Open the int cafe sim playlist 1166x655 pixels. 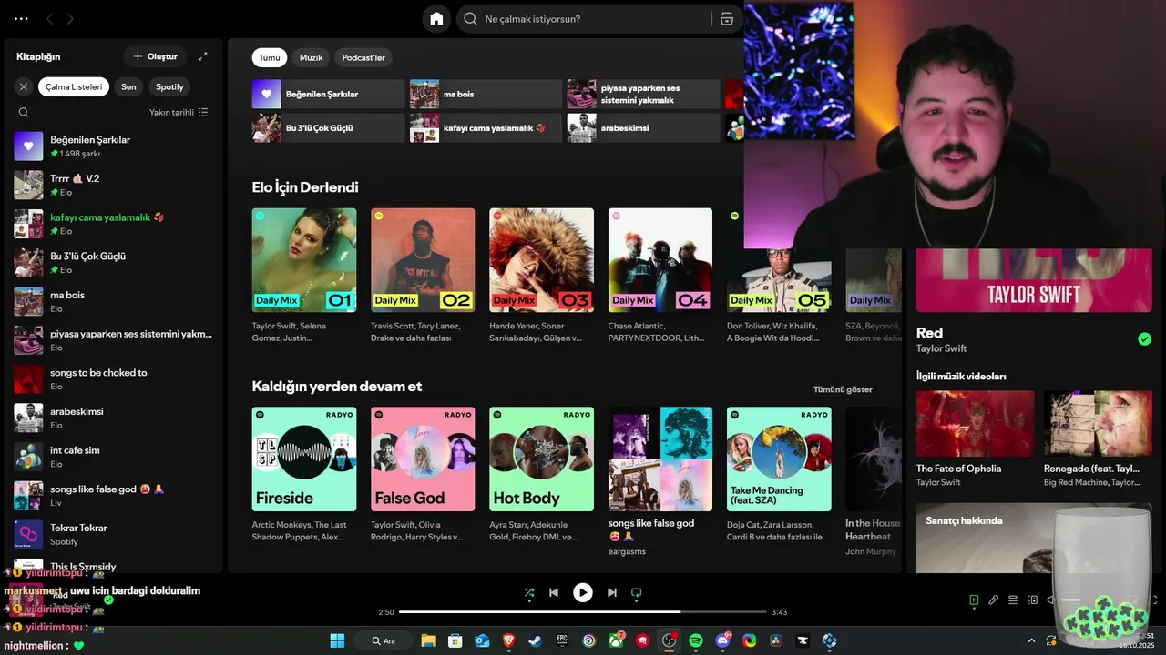114,457
